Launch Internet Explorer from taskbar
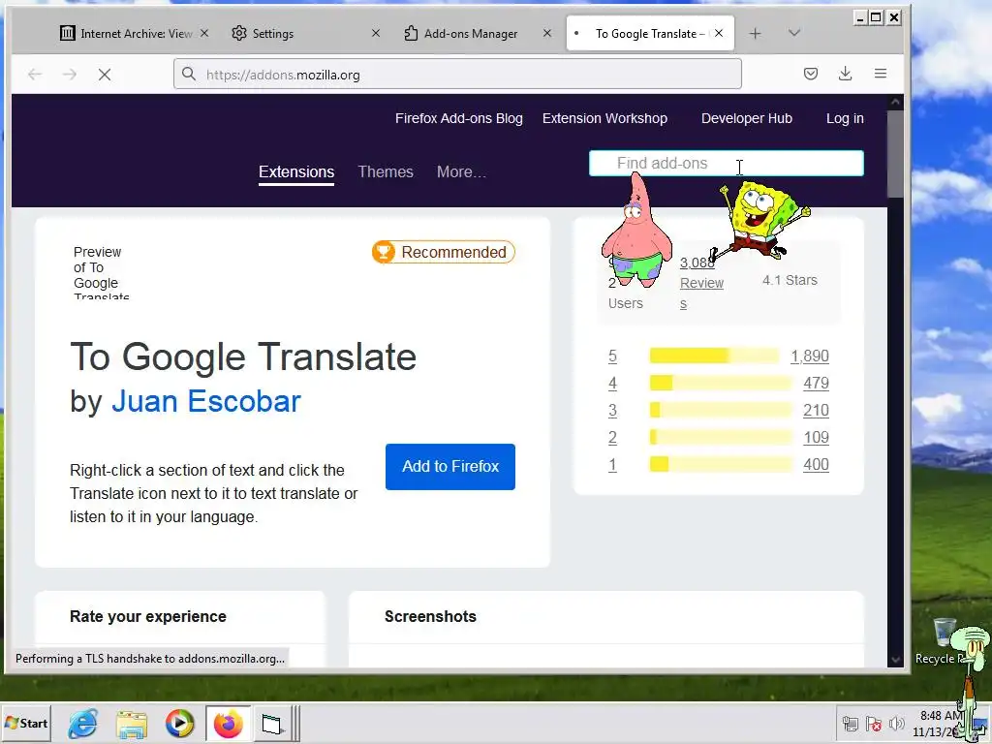Viewport: 992px width, 744px height. coord(83,724)
